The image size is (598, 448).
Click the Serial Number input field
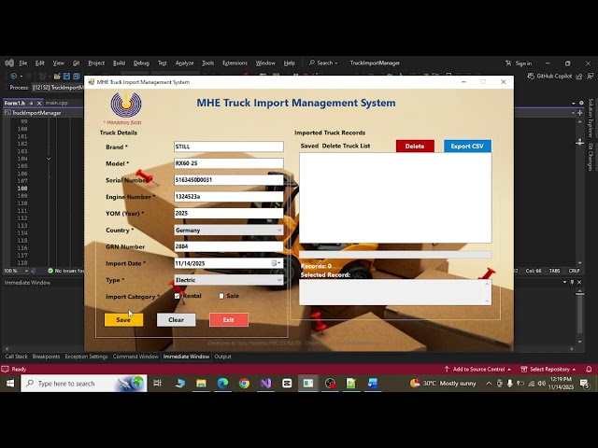click(x=228, y=180)
